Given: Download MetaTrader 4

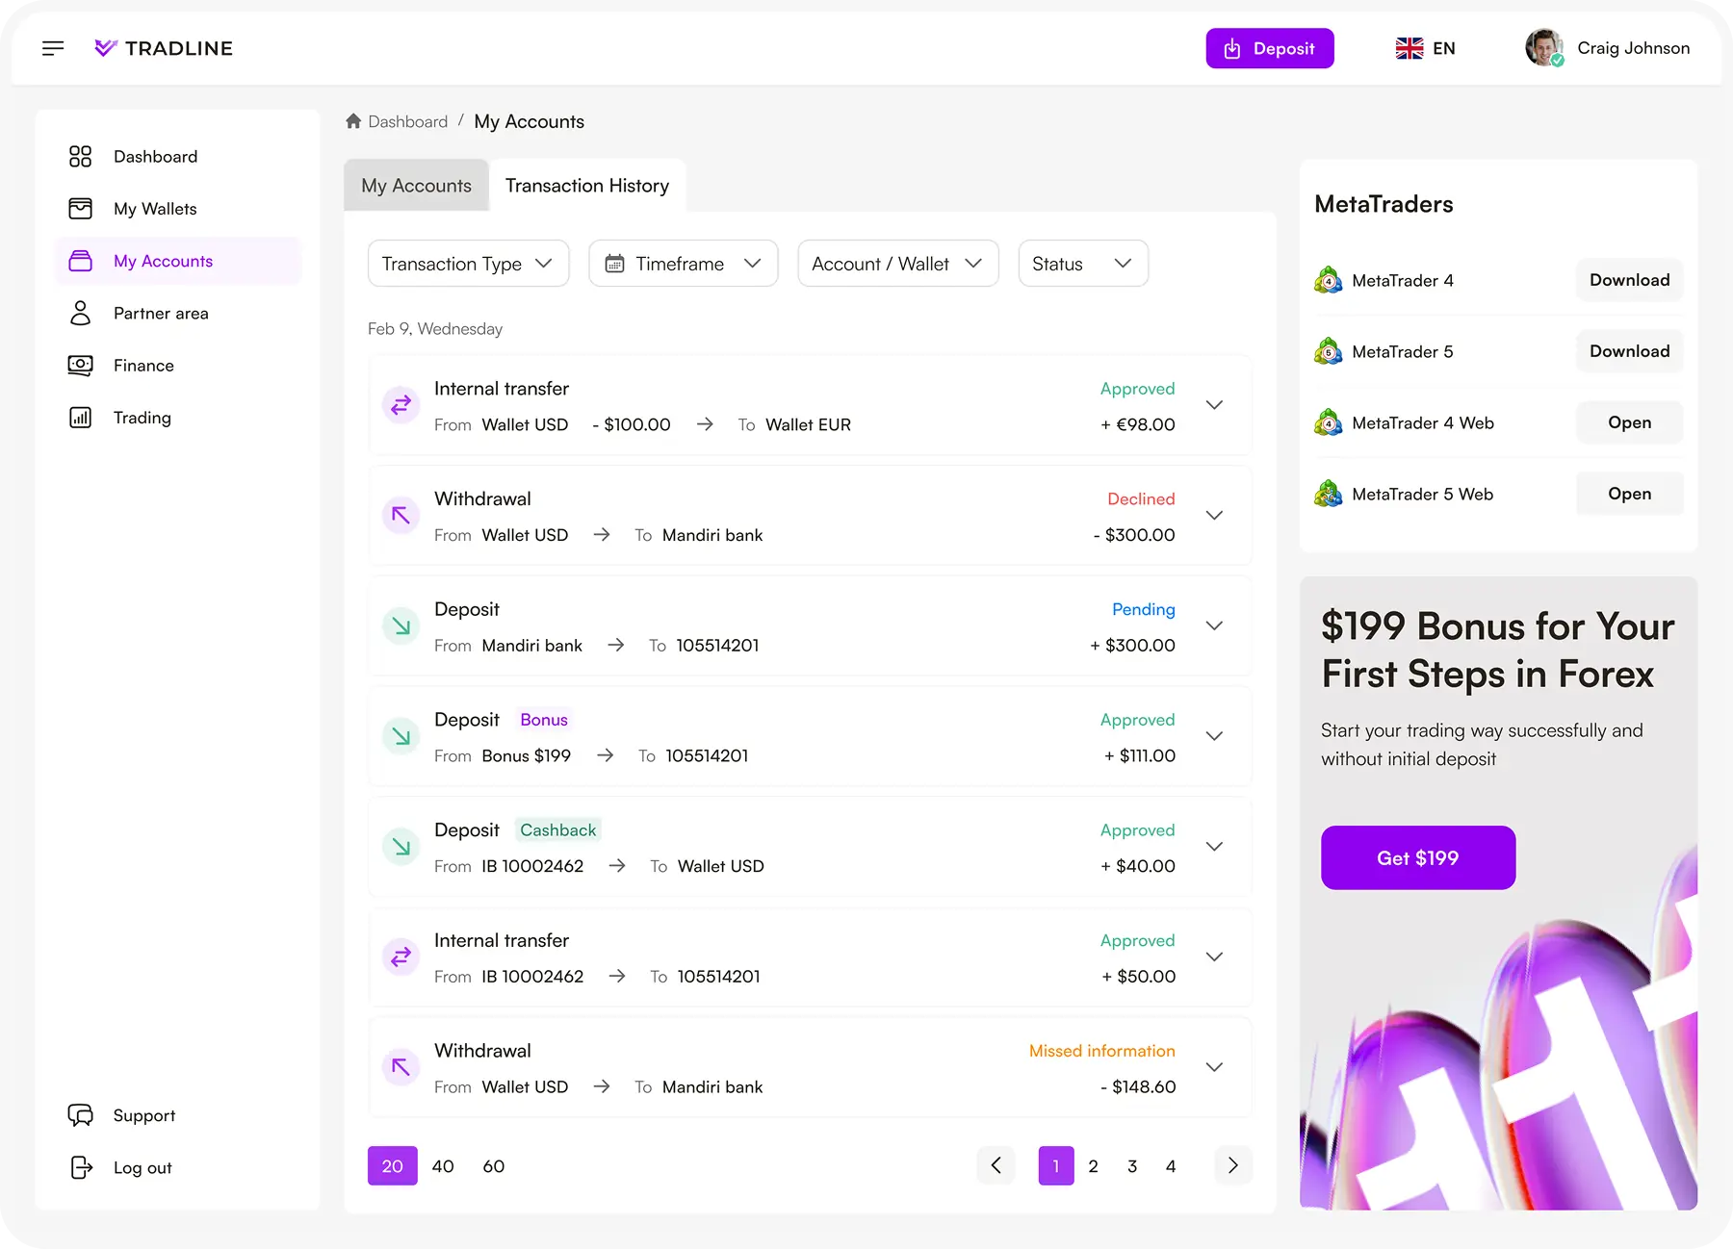Looking at the screenshot, I should (x=1629, y=280).
